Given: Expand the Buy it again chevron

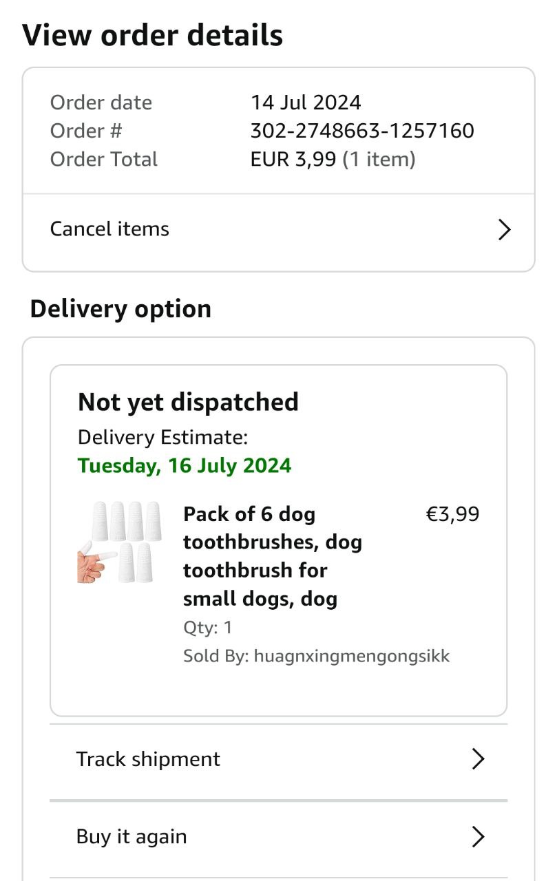Looking at the screenshot, I should (478, 837).
